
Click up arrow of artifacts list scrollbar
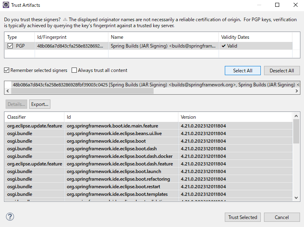coord(296,116)
